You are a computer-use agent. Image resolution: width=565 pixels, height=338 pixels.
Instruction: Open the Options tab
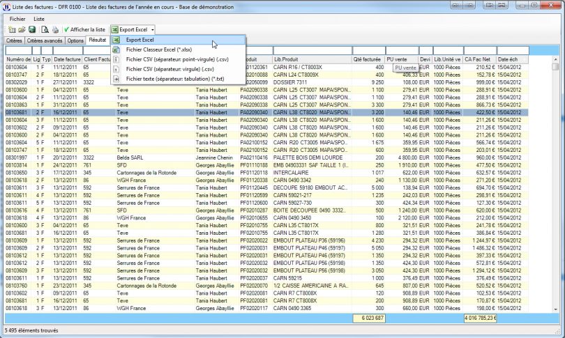[x=75, y=40]
